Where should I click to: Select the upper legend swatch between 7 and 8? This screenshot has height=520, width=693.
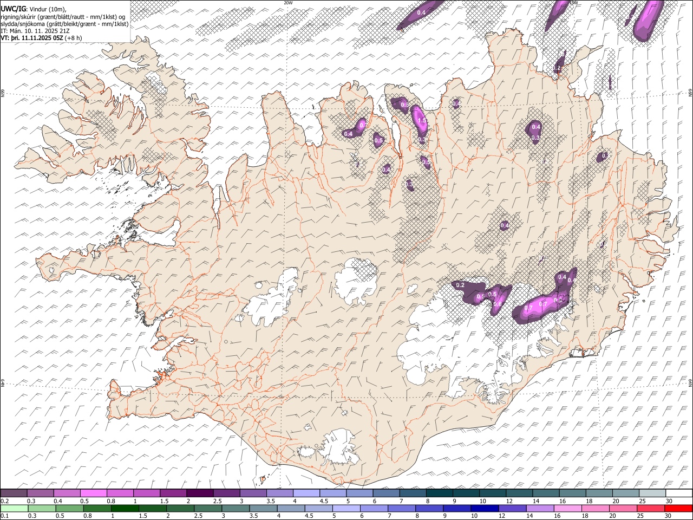click(x=412, y=493)
